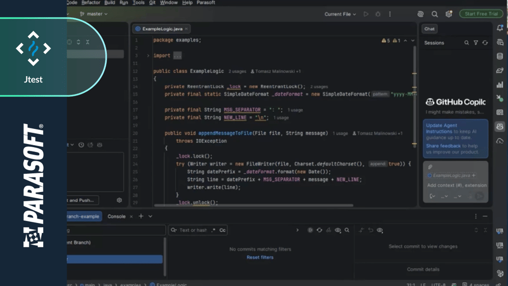Open the commit options gear icon

[119, 200]
